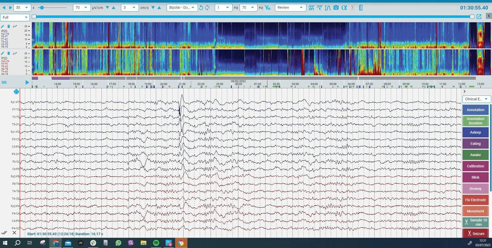The height and width of the screenshot is (248, 492).
Task: Toggle the 50 Hz notch filter icon
Action: point(268,8)
